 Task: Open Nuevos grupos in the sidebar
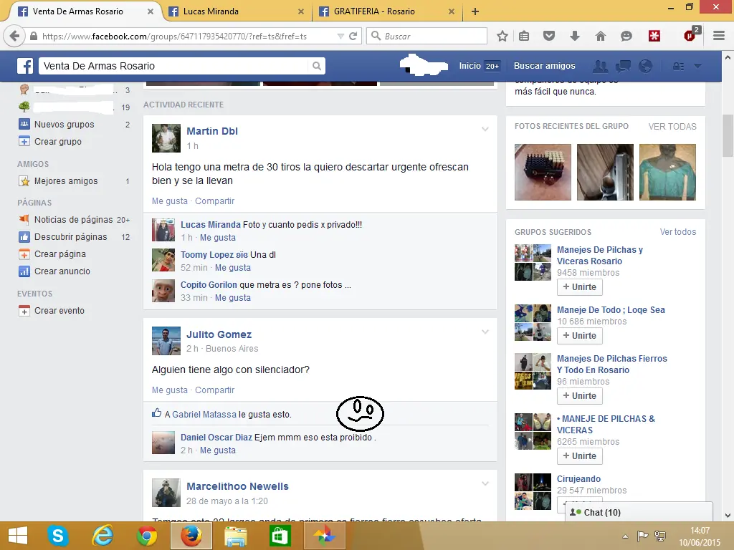pyautogui.click(x=64, y=125)
